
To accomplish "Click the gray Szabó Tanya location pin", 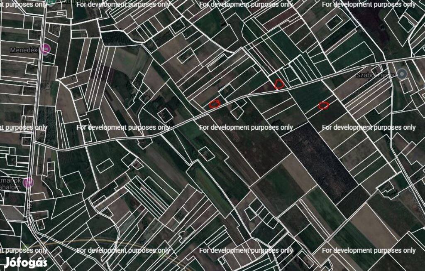I will pyautogui.click(x=401, y=74).
